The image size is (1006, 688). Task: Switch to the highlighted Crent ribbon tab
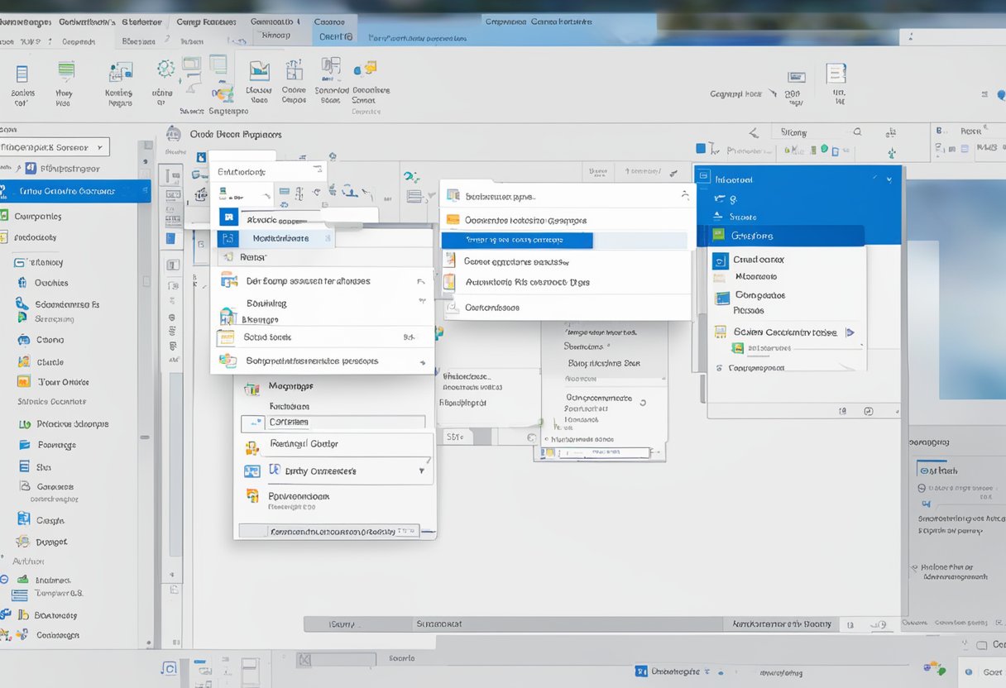click(335, 36)
